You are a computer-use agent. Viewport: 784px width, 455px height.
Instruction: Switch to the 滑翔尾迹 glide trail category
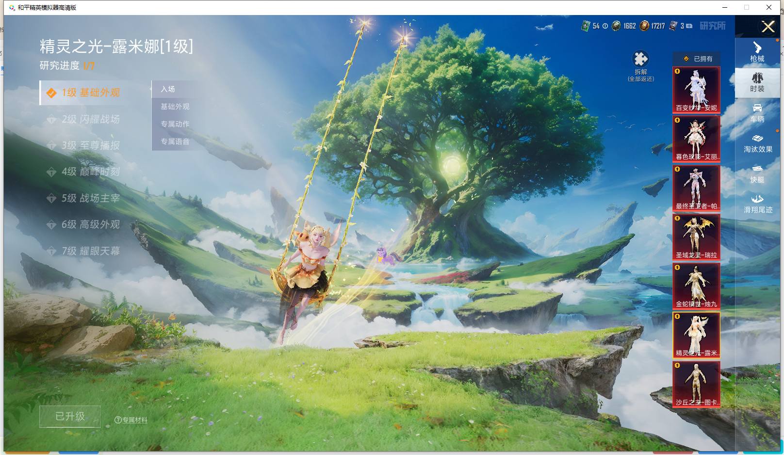point(758,204)
